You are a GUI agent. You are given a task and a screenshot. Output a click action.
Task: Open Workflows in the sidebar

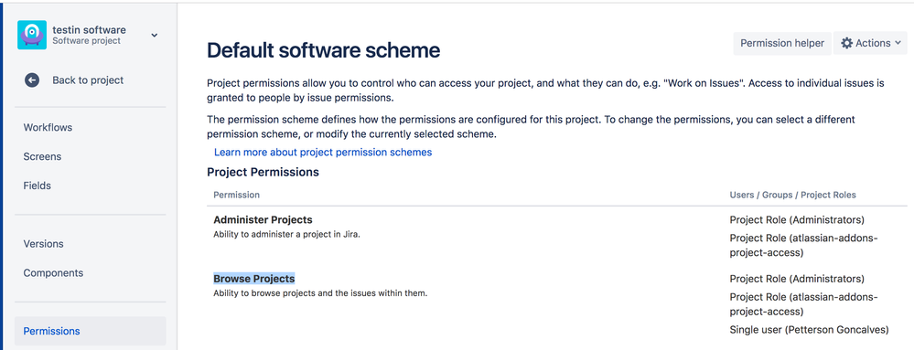(48, 128)
